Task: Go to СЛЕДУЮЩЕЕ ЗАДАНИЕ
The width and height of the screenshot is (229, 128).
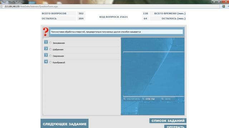Action: 64,124
